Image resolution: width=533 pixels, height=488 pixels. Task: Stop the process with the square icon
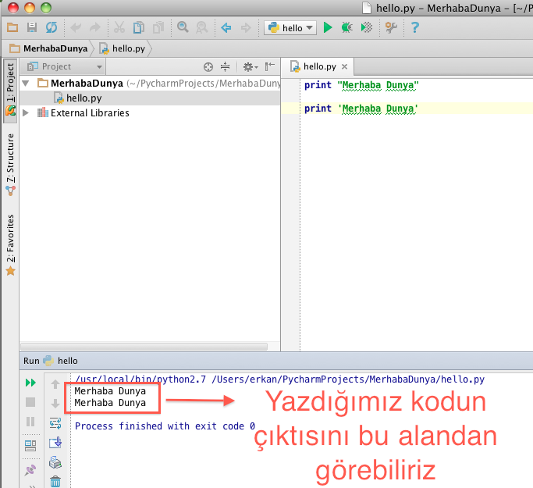30,402
